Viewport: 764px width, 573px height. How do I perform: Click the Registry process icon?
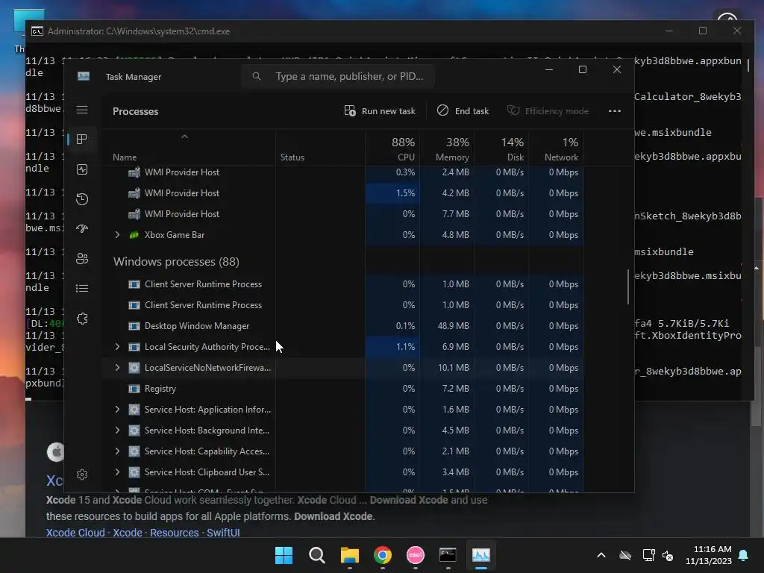pyautogui.click(x=134, y=389)
